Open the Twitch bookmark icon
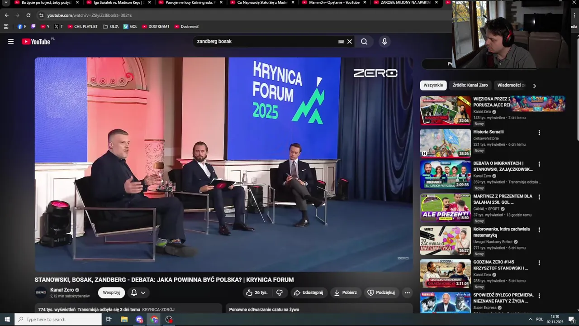 click(x=33, y=27)
